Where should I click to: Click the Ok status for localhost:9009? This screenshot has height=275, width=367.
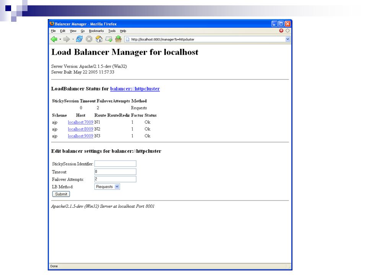coord(148,136)
